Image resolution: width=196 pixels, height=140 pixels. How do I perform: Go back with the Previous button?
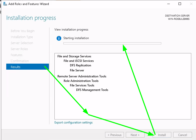115,135
